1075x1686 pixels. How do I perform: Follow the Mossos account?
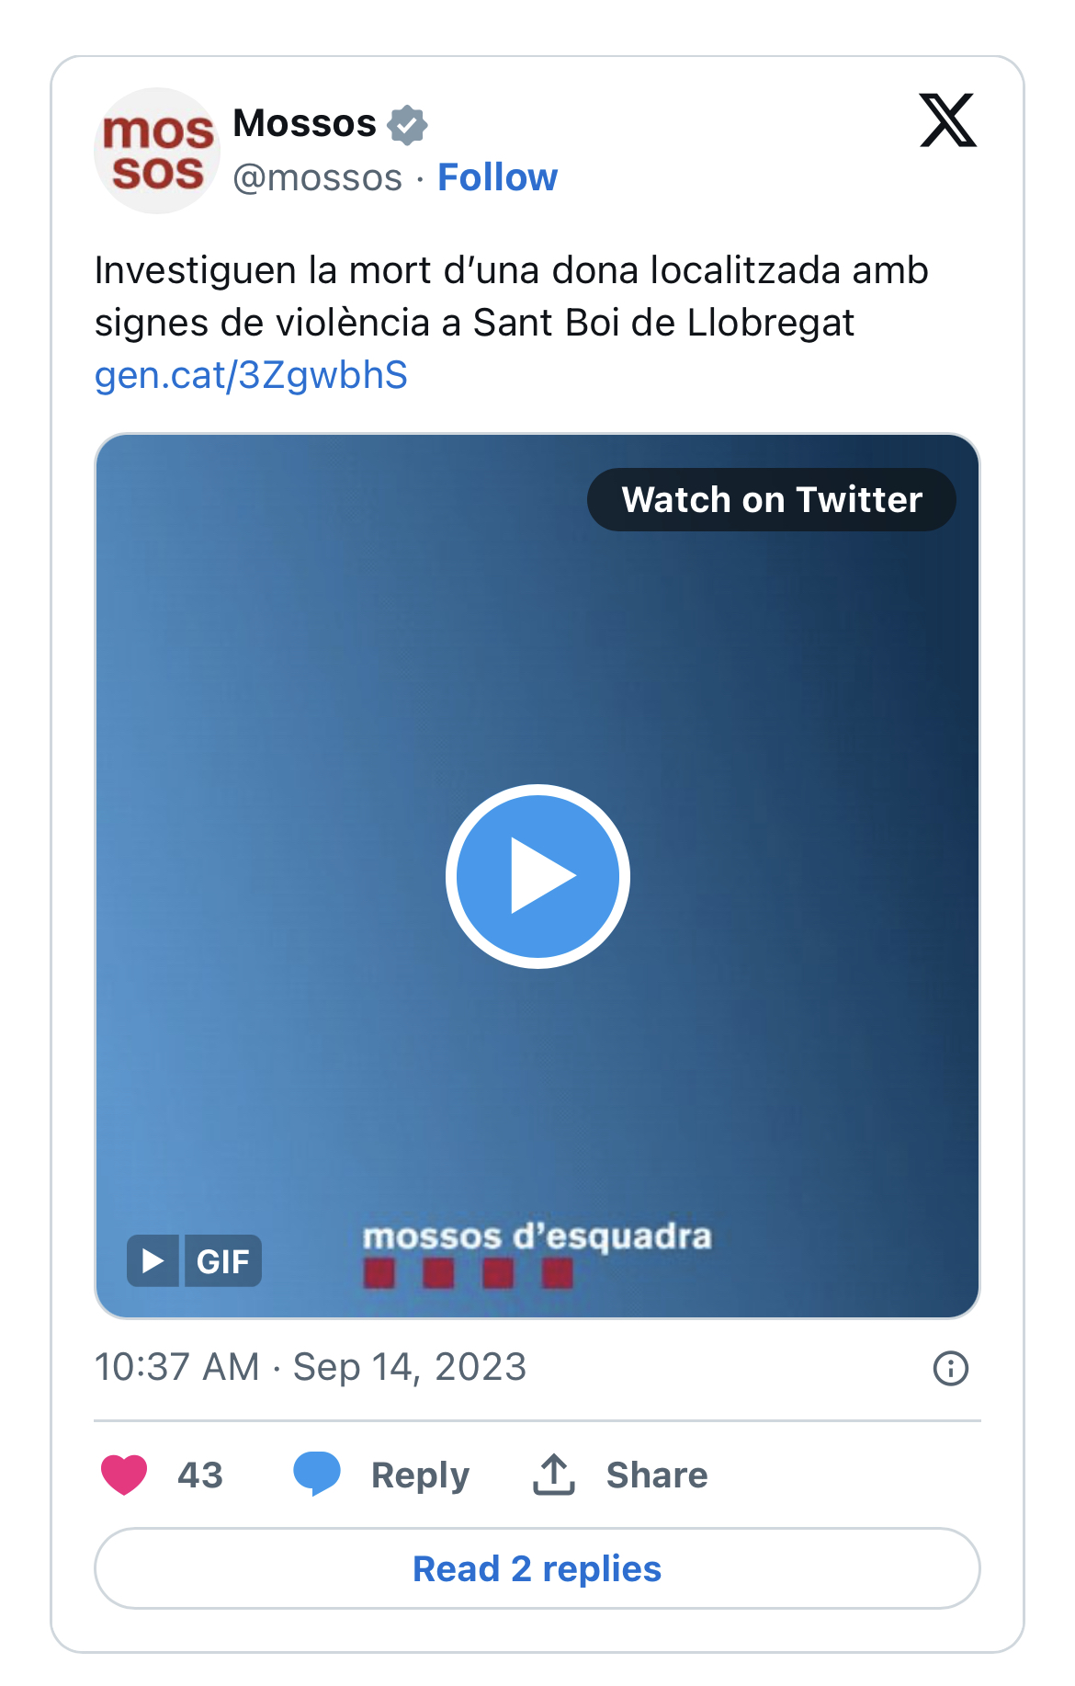(497, 177)
